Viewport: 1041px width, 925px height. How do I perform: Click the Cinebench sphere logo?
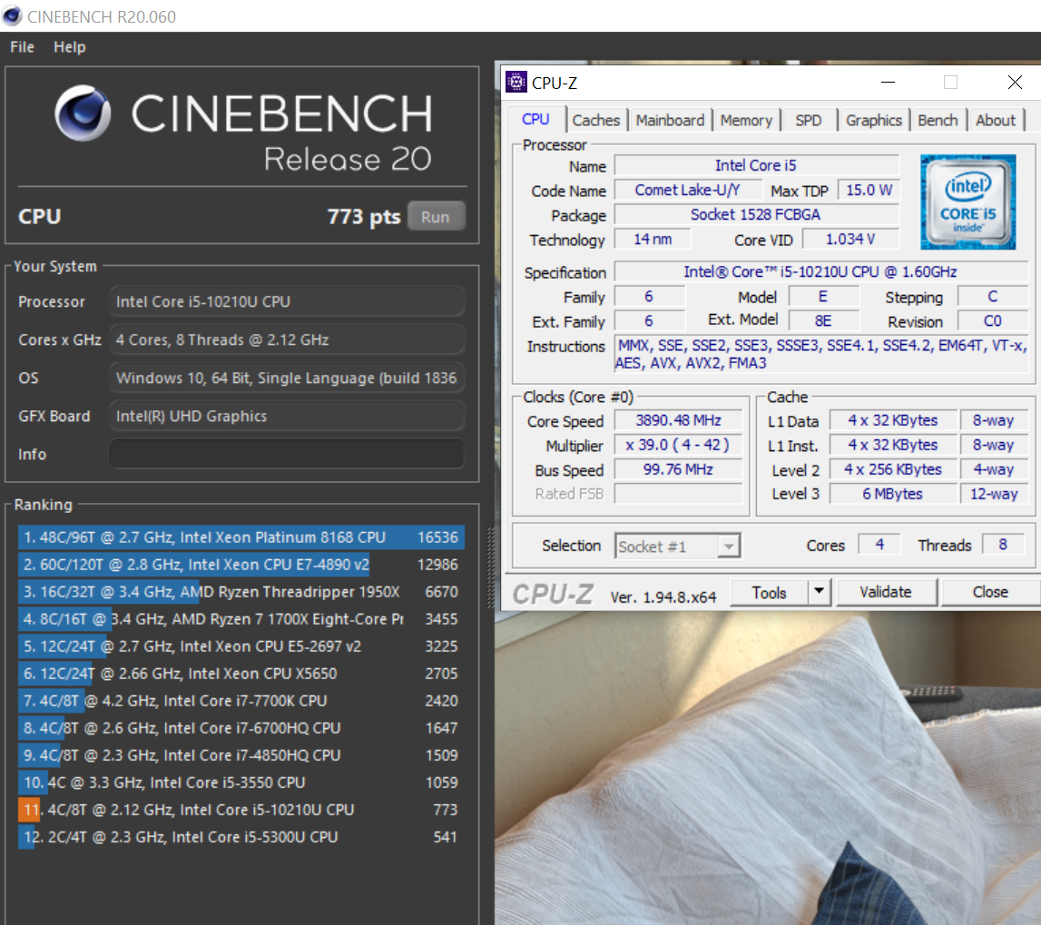coord(83,113)
